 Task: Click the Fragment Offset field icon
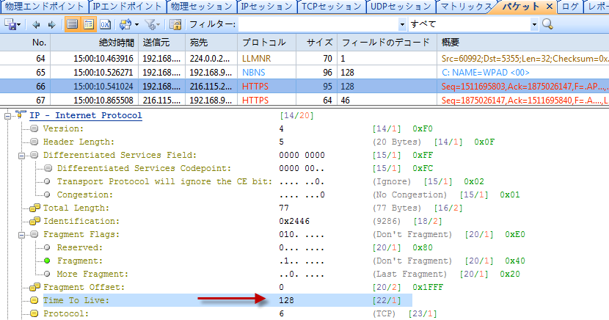[34, 287]
